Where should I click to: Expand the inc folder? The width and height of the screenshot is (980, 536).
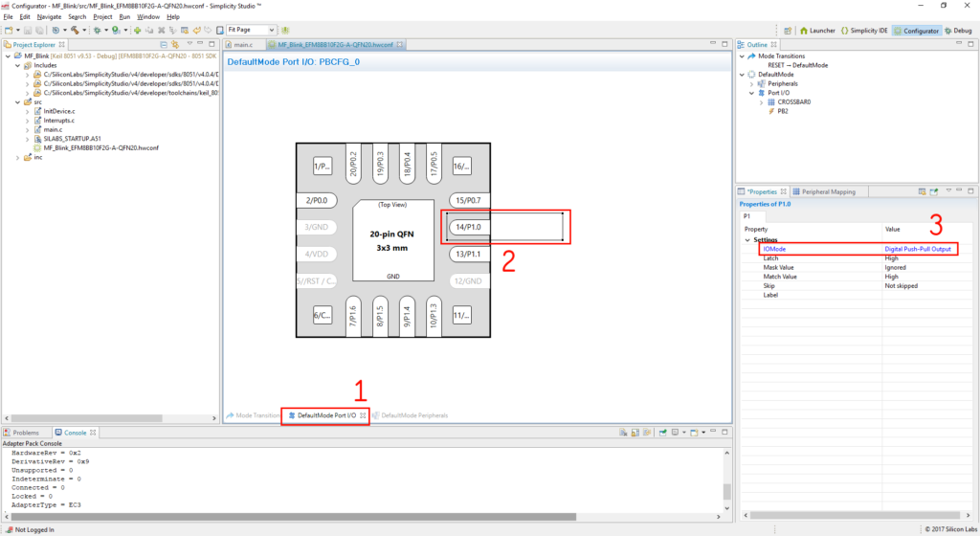tap(19, 157)
